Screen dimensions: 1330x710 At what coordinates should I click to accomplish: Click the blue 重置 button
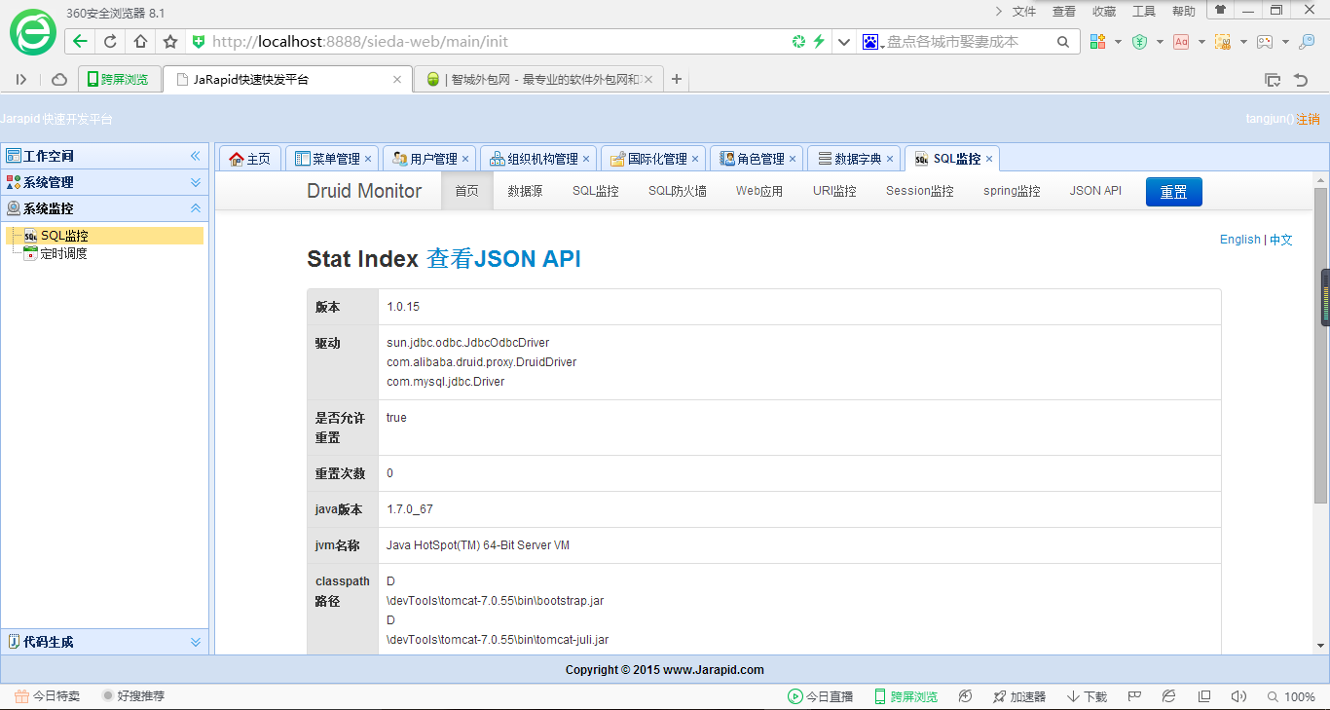coord(1174,192)
